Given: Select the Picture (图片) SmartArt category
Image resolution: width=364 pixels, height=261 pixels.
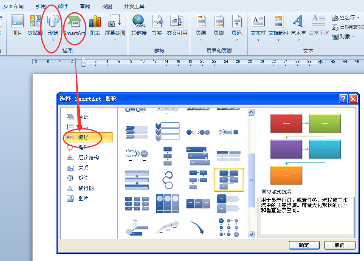Looking at the screenshot, I should point(89,199).
